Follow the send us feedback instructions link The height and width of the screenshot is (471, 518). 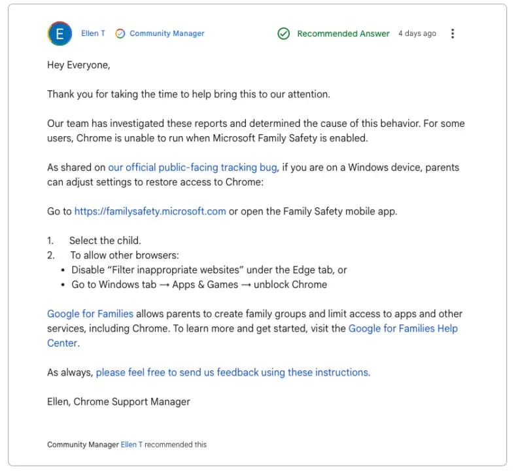(233, 372)
